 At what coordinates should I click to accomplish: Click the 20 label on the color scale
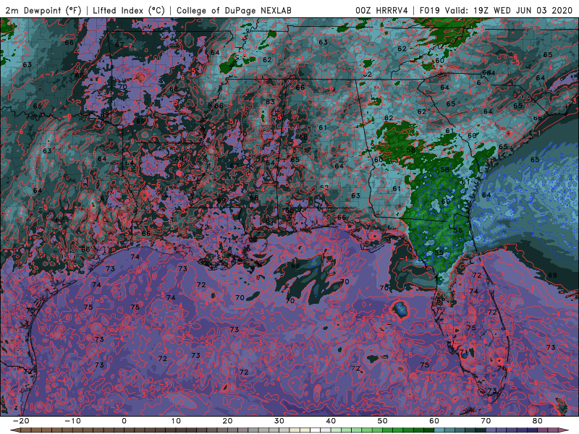point(227,421)
